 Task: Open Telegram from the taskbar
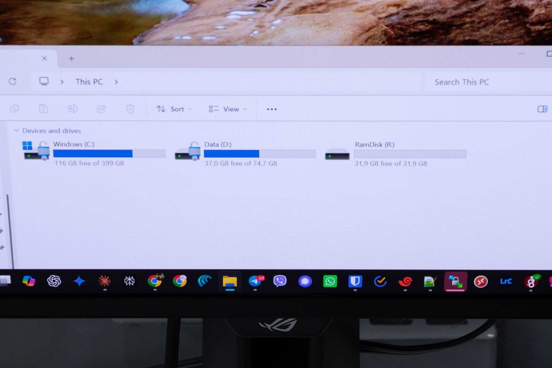(256, 281)
